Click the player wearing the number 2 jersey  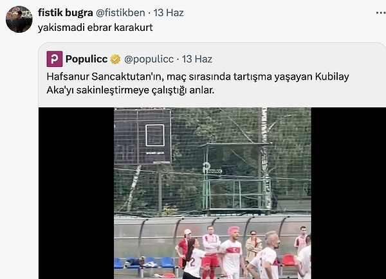(193, 259)
